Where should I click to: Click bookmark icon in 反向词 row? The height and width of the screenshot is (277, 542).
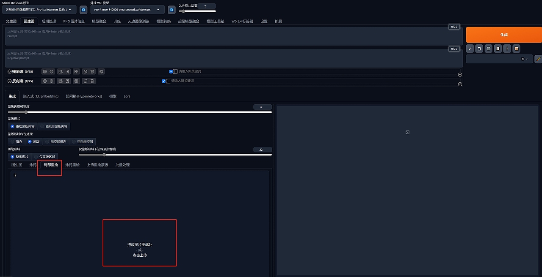click(67, 81)
